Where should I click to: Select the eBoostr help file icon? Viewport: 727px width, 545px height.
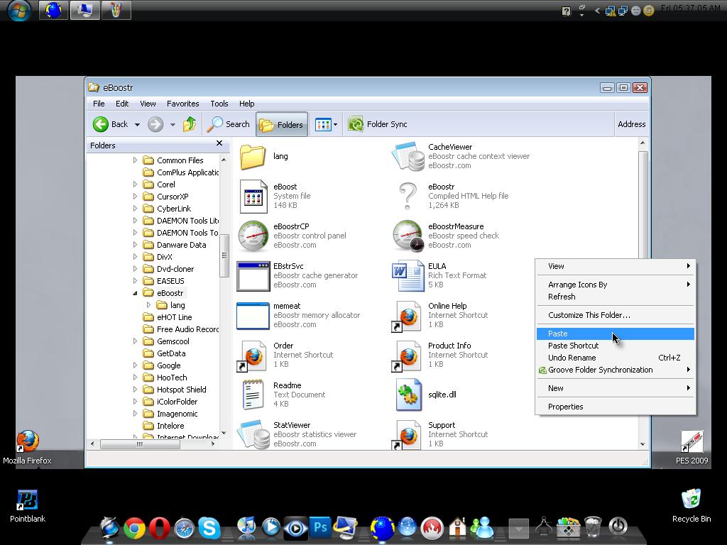408,196
